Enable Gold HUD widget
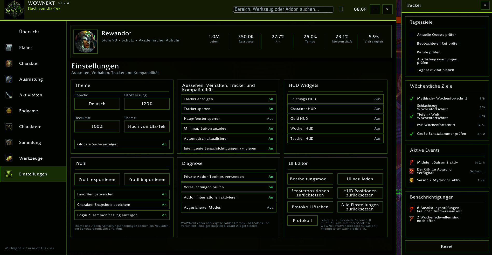Screen dimensions: 492x255 point(335,119)
